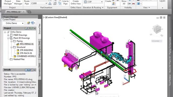Switch to the Isometric DWG tab
Image resolution: width=173 pixels, height=97 pixels.
40,70
